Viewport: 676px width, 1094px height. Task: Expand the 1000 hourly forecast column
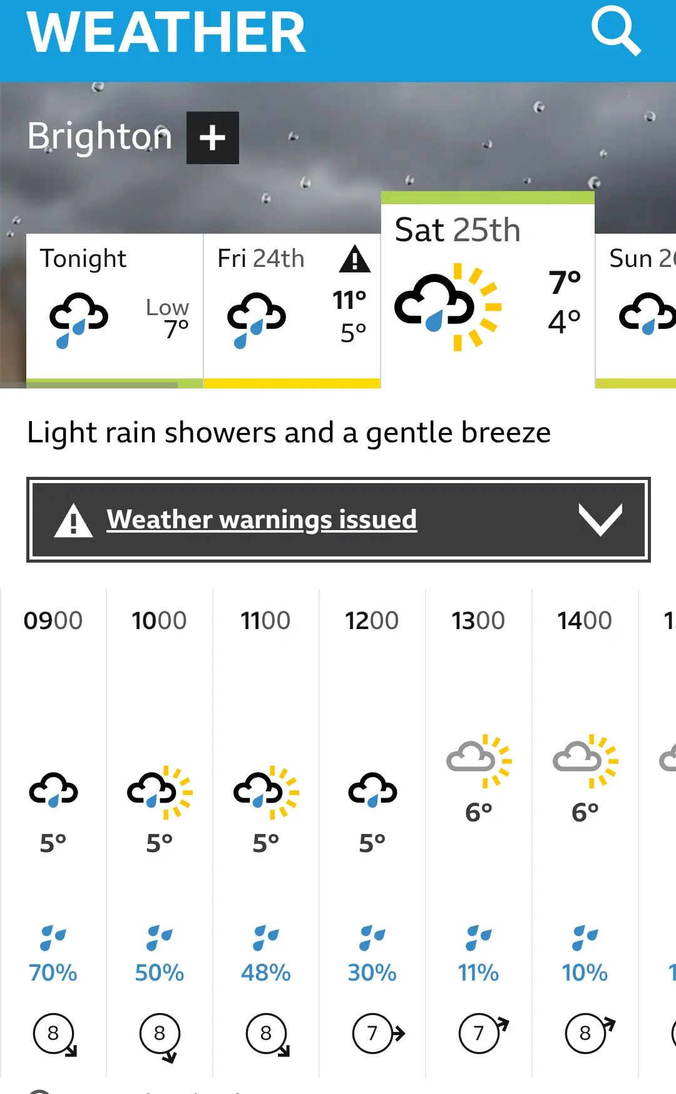[x=160, y=833]
